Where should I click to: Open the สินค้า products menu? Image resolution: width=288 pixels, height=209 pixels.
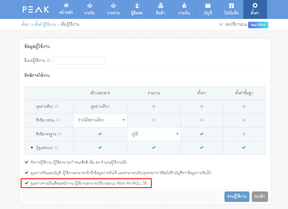[160, 9]
